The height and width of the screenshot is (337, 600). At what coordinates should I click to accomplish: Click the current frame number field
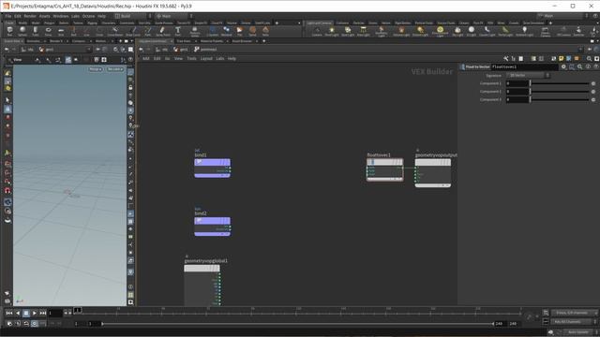click(54, 313)
